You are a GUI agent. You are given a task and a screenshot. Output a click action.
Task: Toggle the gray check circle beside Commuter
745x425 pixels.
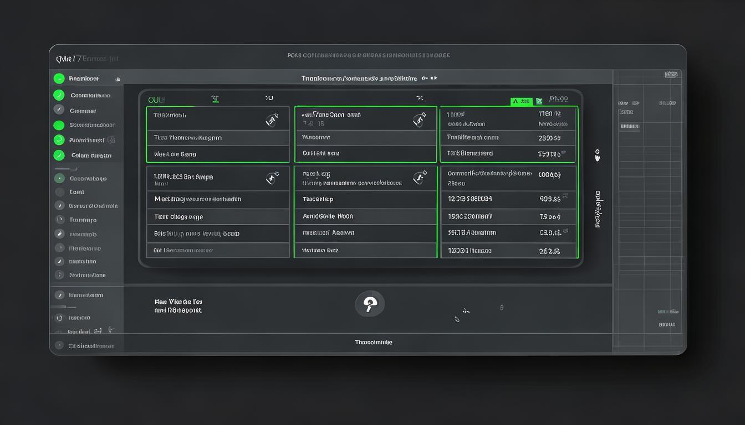(x=59, y=110)
